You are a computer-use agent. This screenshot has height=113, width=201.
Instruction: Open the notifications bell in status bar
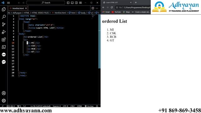point(97,106)
